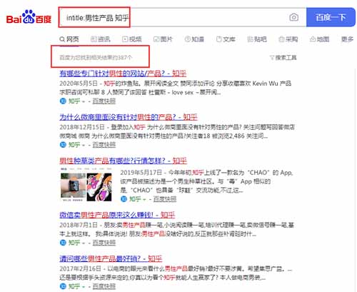Expand 知乎 source arrow under 2020年5月5日 result
The width and height of the screenshot is (357, 292).
84,101
